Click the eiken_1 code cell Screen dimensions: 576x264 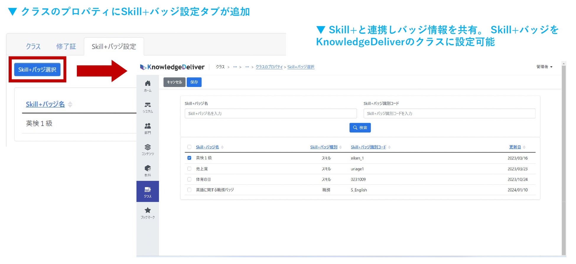tap(357, 158)
